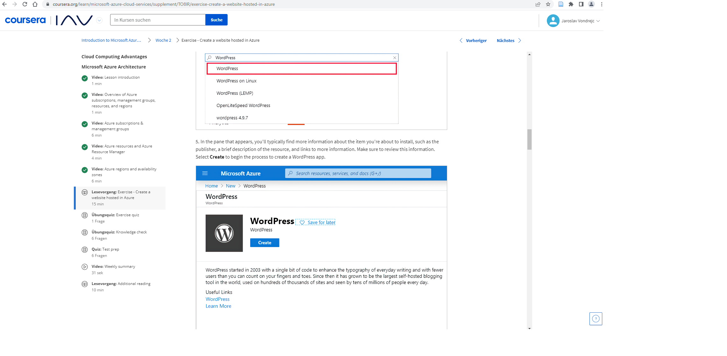Click the IAV partner logo
The height and width of the screenshot is (356, 727).
pos(74,20)
